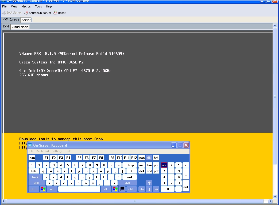Click the tab key
Image resolution: width=279 pixels, height=205 pixels.
[x=34, y=171]
